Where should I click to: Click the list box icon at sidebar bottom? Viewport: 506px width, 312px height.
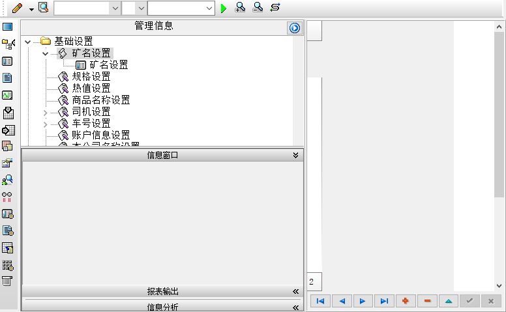7,281
